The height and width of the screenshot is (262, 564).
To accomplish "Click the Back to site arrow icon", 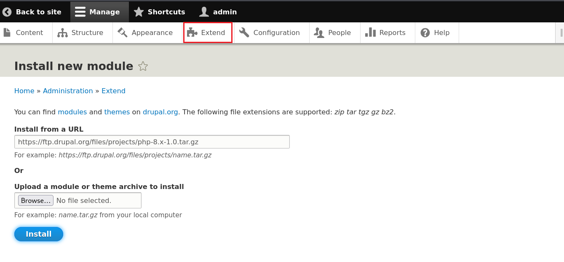I will pyautogui.click(x=7, y=12).
